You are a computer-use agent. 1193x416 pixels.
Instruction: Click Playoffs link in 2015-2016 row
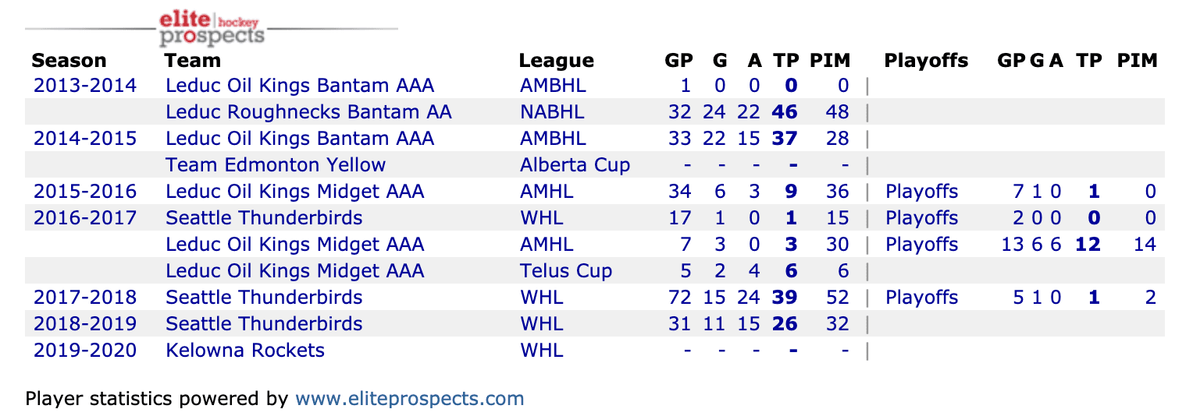tap(921, 192)
